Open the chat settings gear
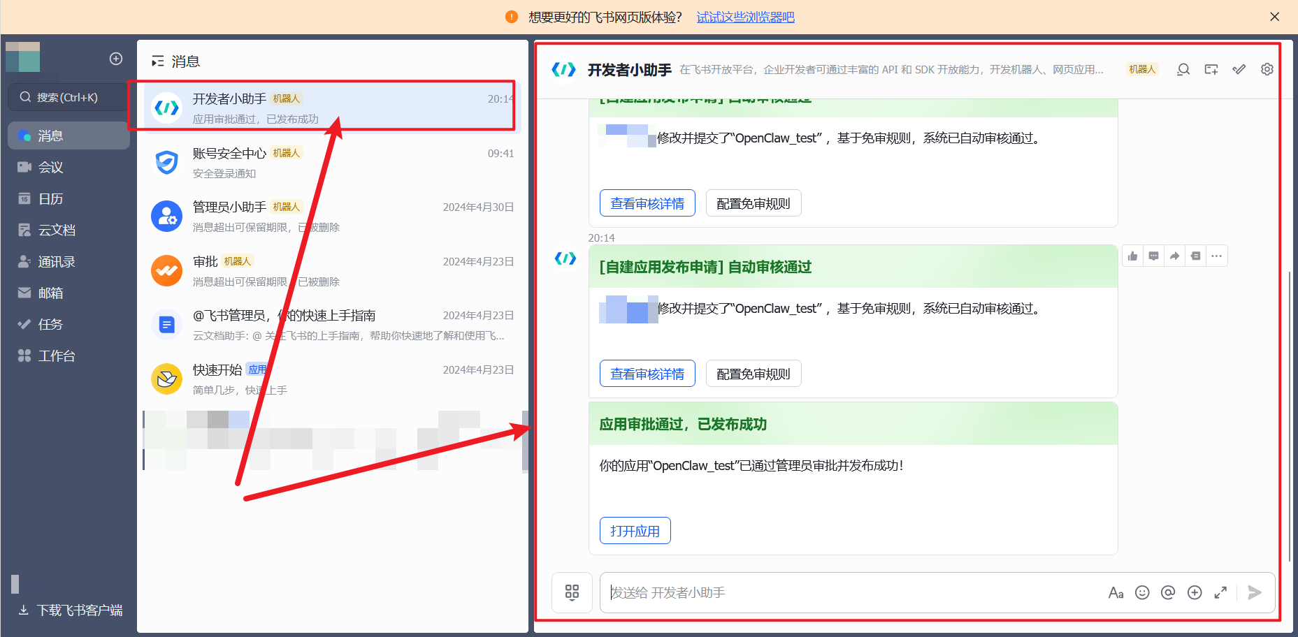Viewport: 1298px width, 637px height. click(x=1267, y=69)
